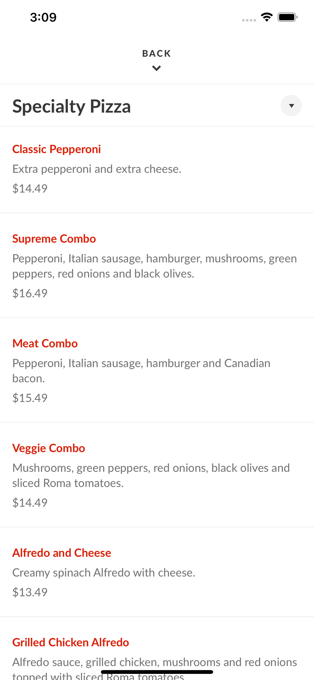Tap the Veggie Combo $14.49 price
The height and width of the screenshot is (680, 314).
(x=30, y=503)
